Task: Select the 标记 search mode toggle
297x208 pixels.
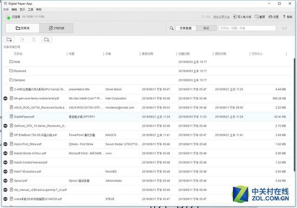Action: coord(206,28)
